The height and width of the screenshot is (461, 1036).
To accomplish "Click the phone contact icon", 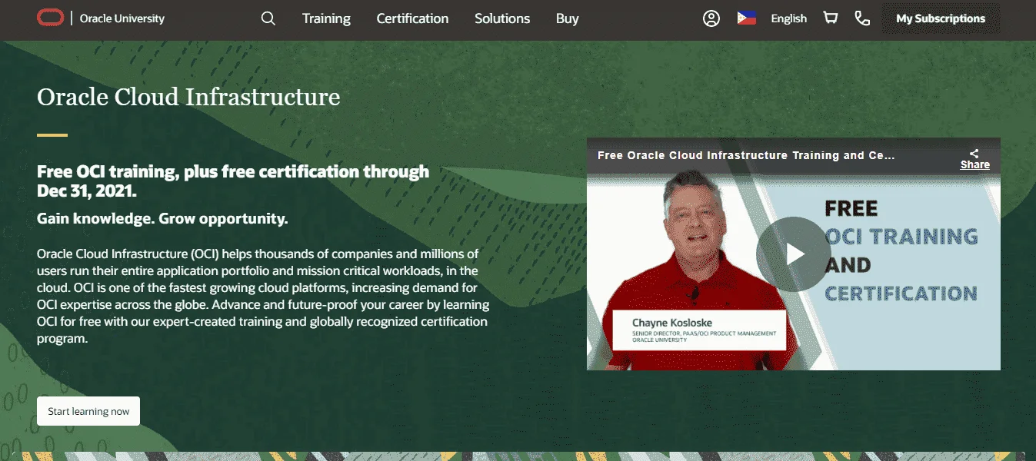I will click(862, 18).
